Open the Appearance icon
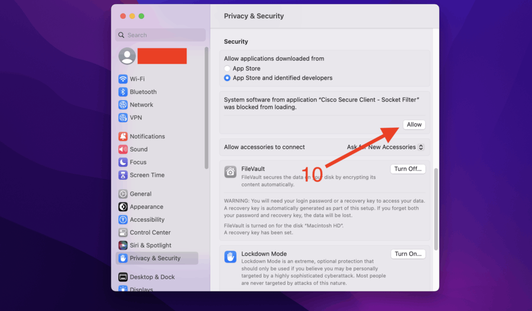The width and height of the screenshot is (532, 311). pos(123,206)
